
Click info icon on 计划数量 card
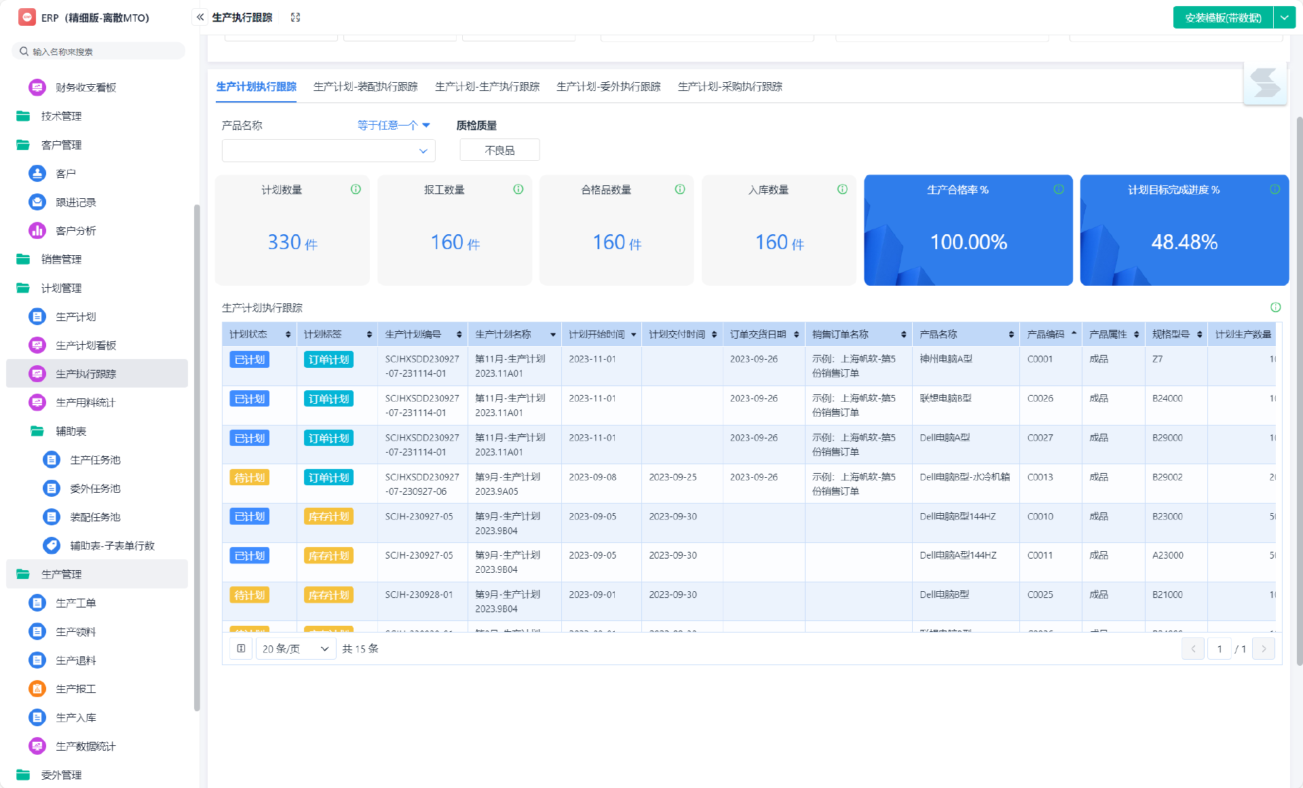click(356, 189)
